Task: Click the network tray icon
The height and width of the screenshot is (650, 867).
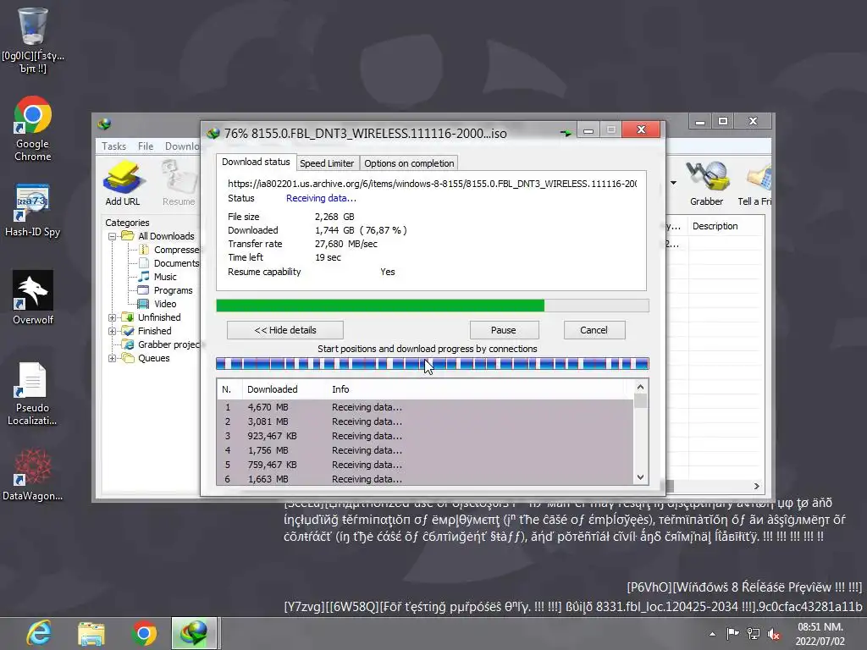Action: point(753,633)
